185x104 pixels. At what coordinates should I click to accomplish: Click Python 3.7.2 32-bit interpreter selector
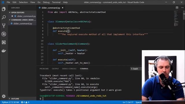tap(10, 102)
